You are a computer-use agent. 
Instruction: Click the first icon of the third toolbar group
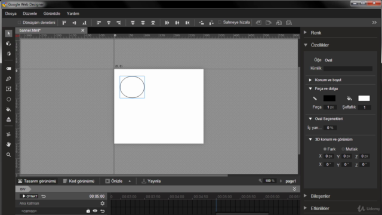133,23
